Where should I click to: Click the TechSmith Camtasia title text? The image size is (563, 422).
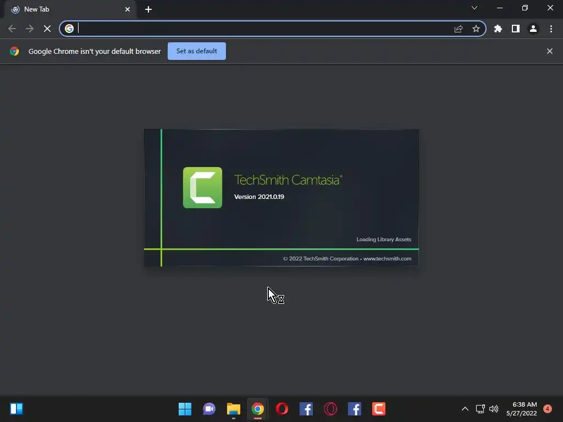pyautogui.click(x=288, y=180)
